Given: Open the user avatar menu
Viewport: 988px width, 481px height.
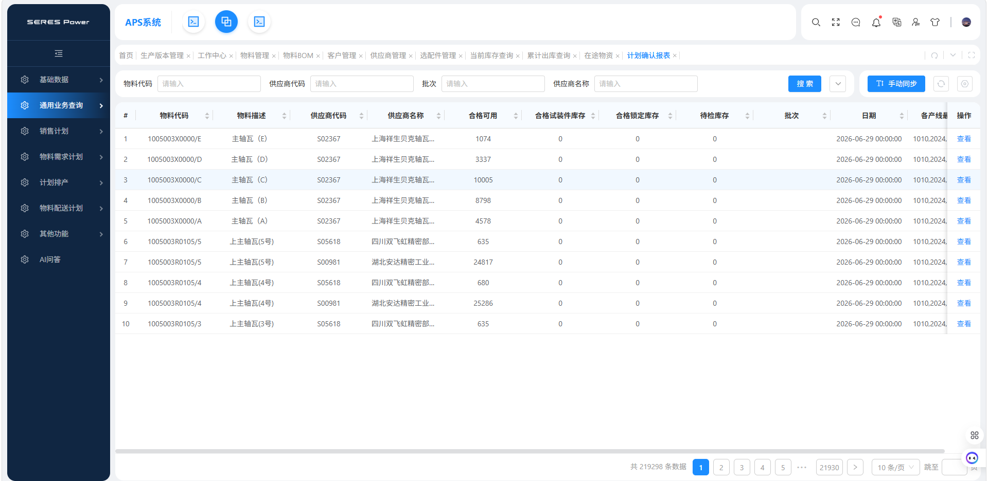Looking at the screenshot, I should point(966,22).
